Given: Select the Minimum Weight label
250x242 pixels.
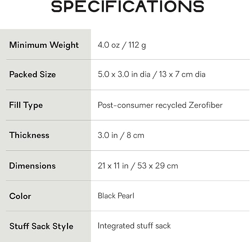Looking at the screenshot, I should [44, 45].
